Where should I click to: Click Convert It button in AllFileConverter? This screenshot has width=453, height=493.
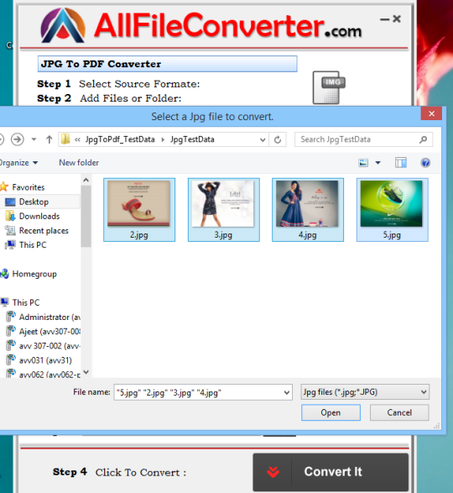pyautogui.click(x=331, y=472)
